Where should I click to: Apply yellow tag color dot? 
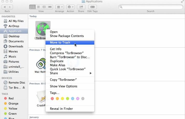(62, 99)
